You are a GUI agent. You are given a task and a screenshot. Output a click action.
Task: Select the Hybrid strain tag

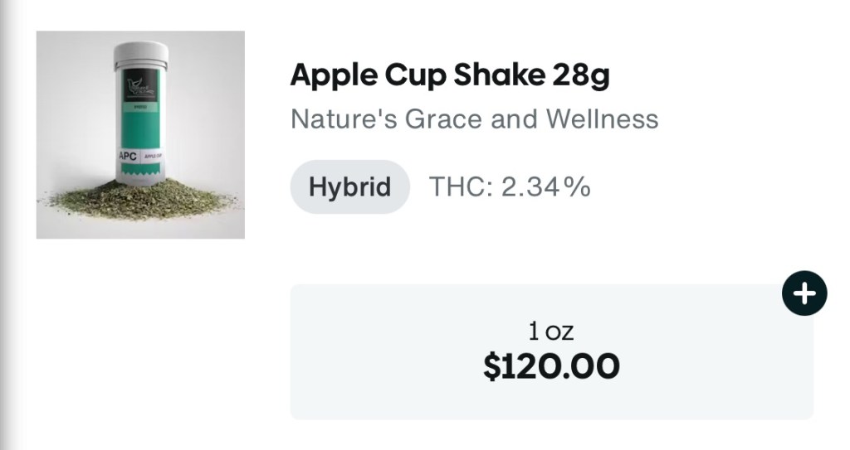(349, 186)
